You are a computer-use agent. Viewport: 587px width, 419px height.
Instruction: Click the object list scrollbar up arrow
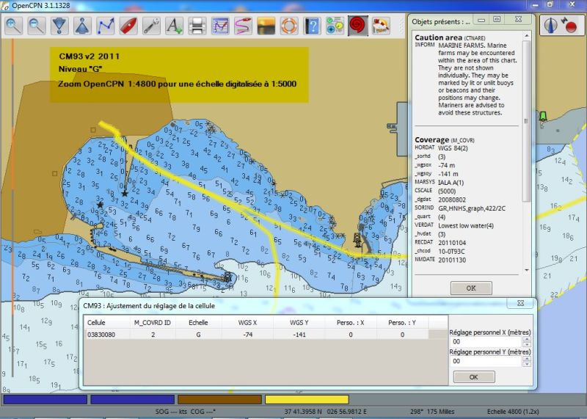pos(527,35)
